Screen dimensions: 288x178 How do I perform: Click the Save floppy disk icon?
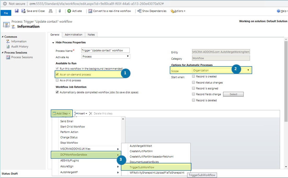[x=16, y=11]
